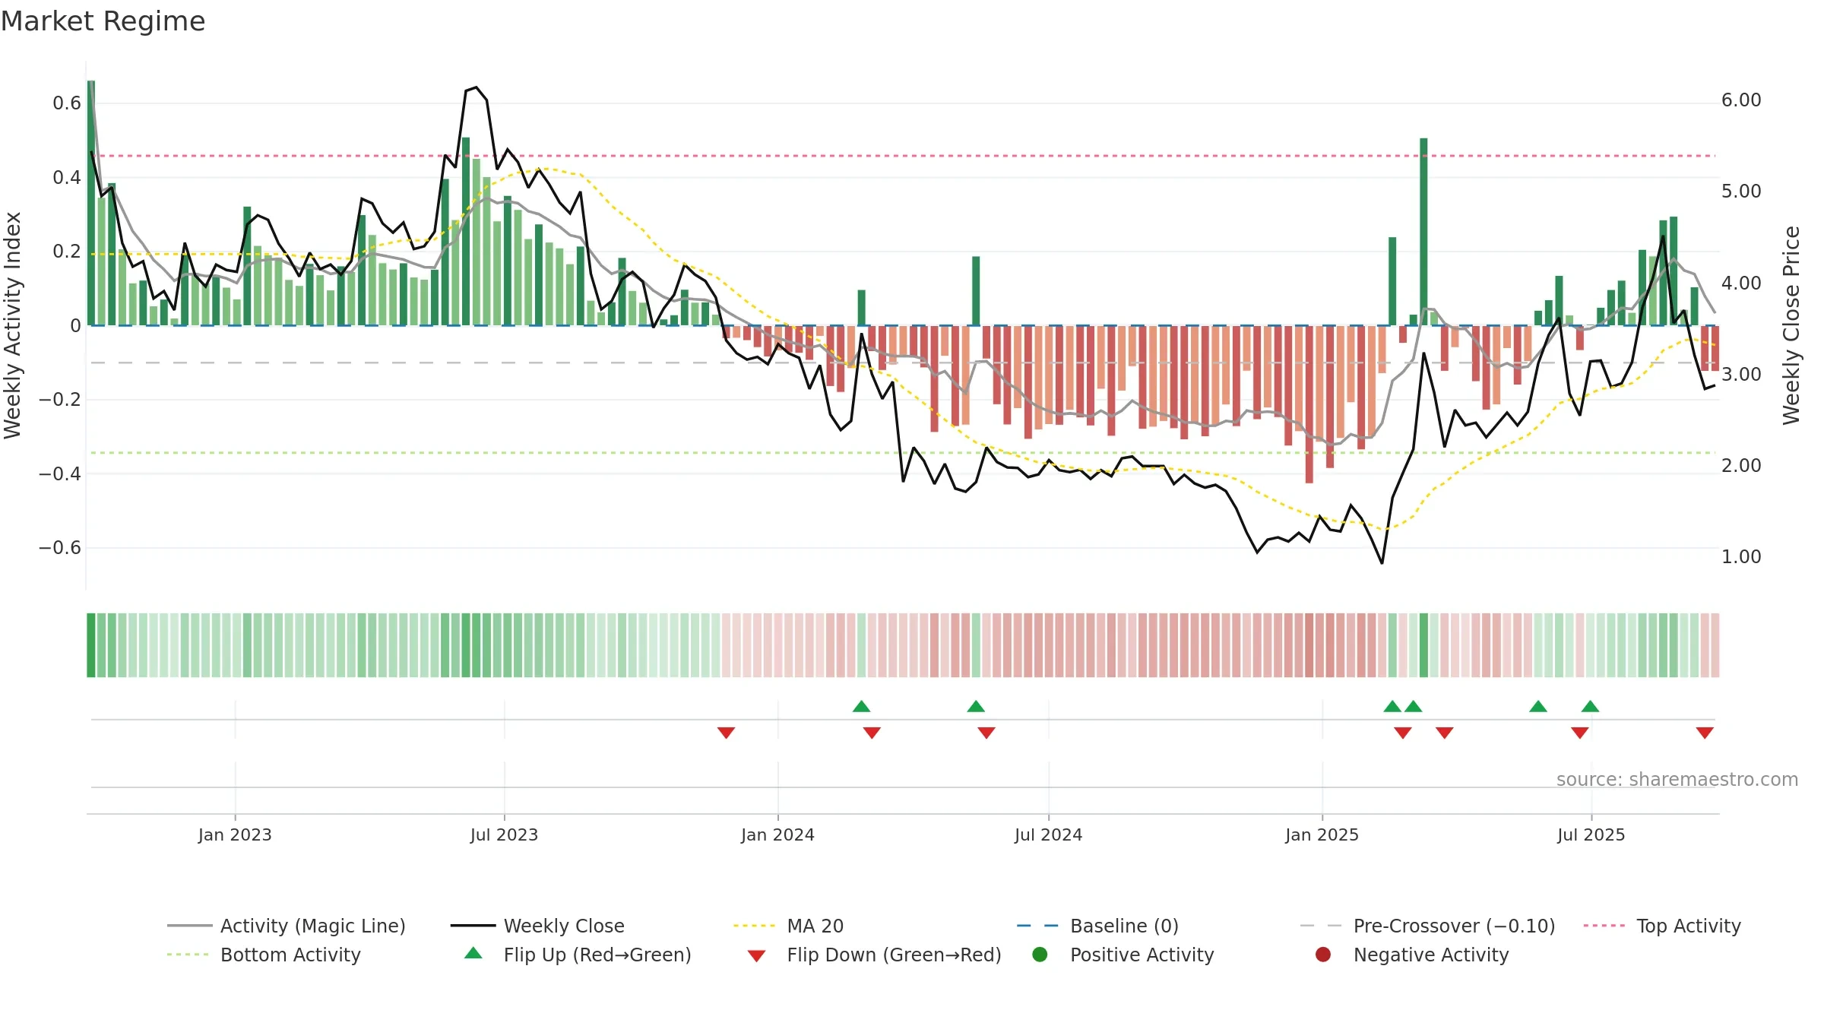Toggle the Bottom Activity legend entry
The image size is (1824, 1026).
coord(264,955)
